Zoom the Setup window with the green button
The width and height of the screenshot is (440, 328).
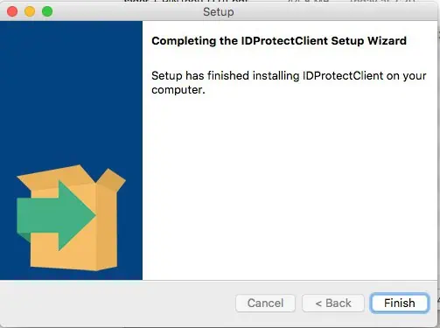pyautogui.click(x=47, y=11)
